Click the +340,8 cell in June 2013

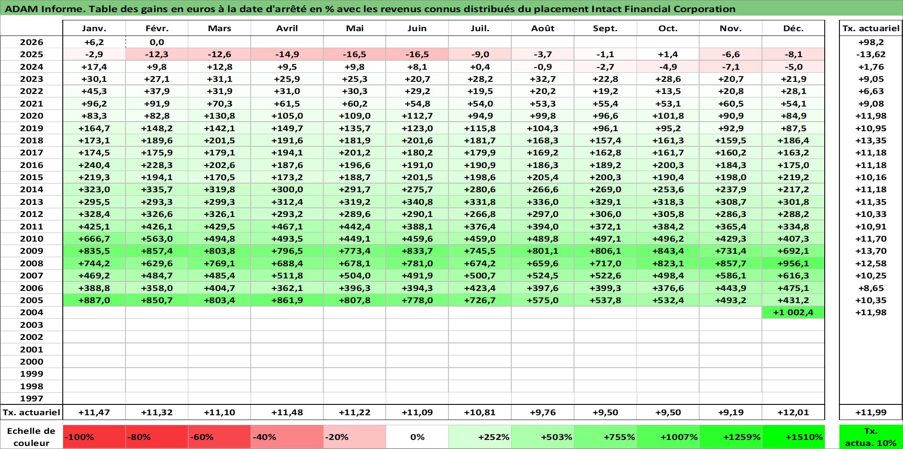417,202
